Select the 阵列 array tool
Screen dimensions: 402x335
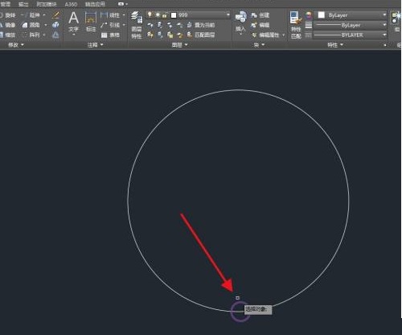point(31,35)
